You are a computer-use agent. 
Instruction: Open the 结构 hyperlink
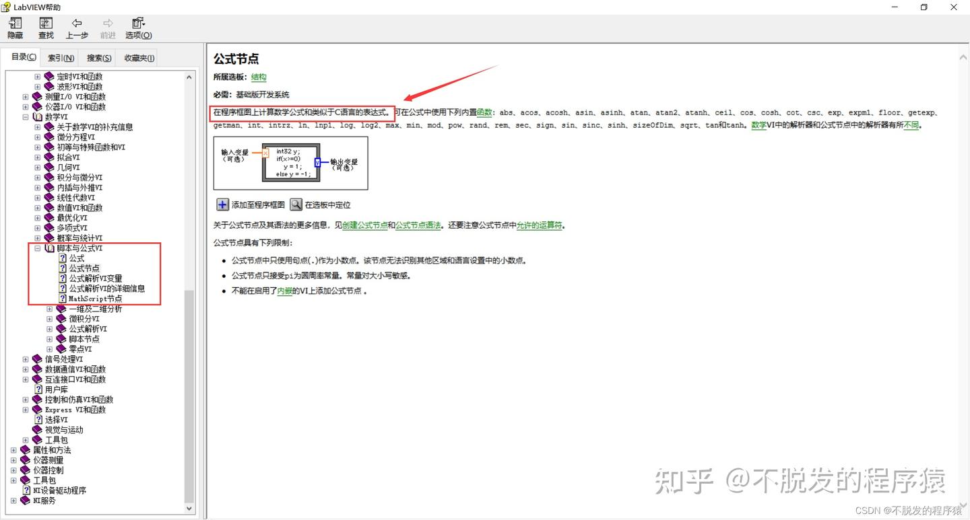coord(258,77)
